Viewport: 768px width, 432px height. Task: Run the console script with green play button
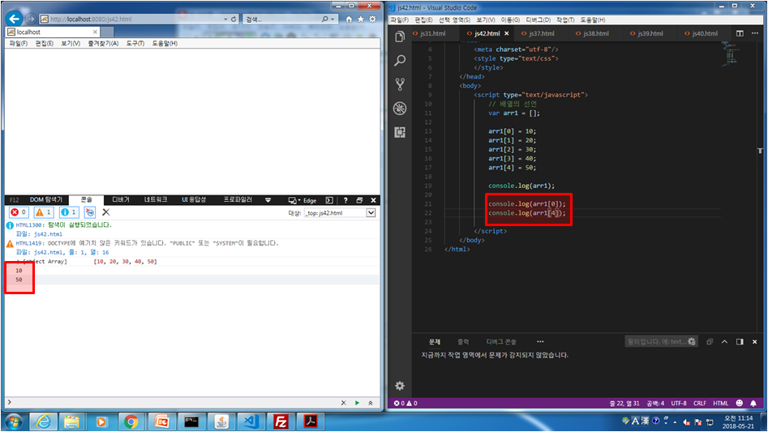coord(357,403)
